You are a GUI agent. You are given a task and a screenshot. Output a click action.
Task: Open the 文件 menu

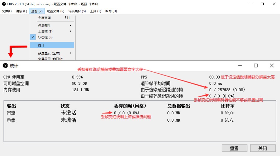coord(7,11)
